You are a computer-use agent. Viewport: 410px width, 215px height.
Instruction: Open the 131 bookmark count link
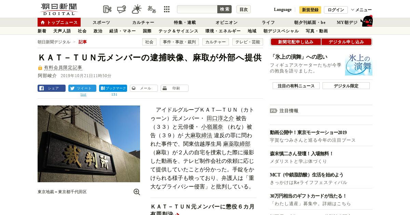114,95
